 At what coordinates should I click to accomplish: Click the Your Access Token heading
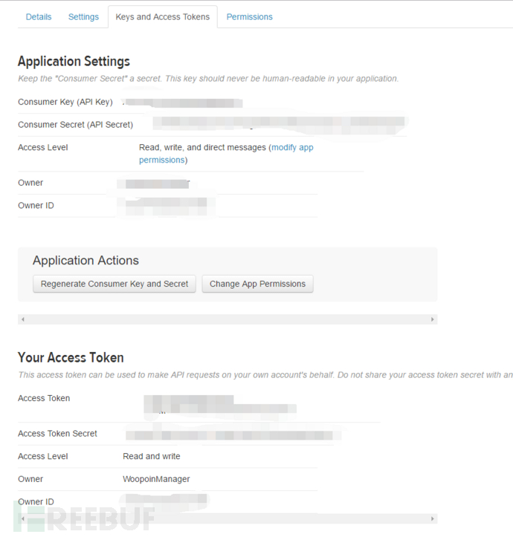click(71, 357)
